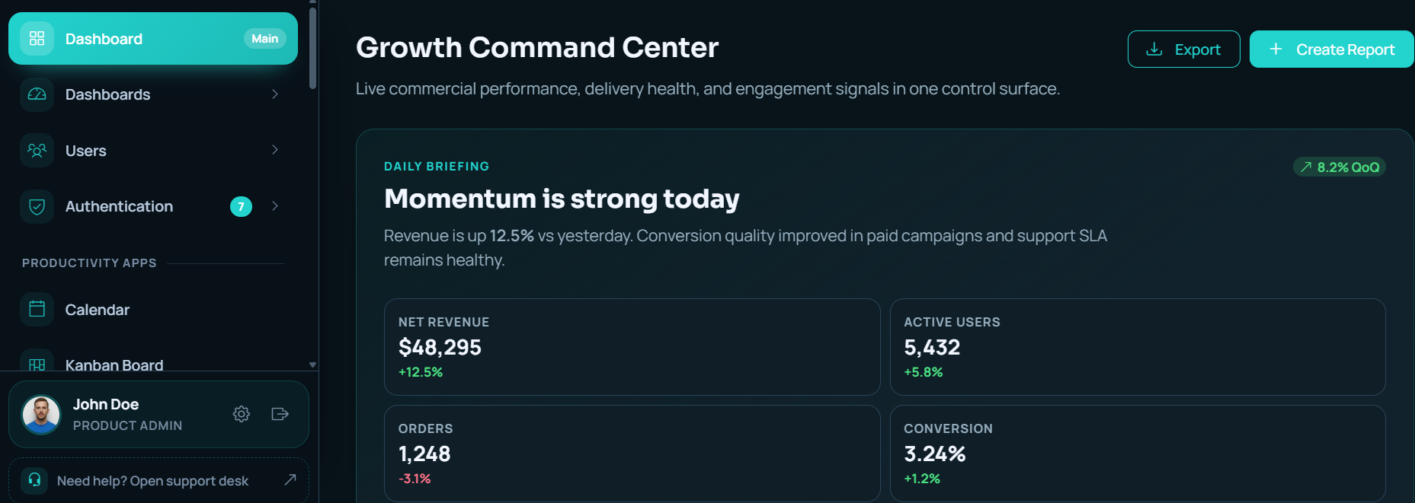Image resolution: width=1415 pixels, height=503 pixels.
Task: Click the Kanban Board icon
Action: coord(37,365)
